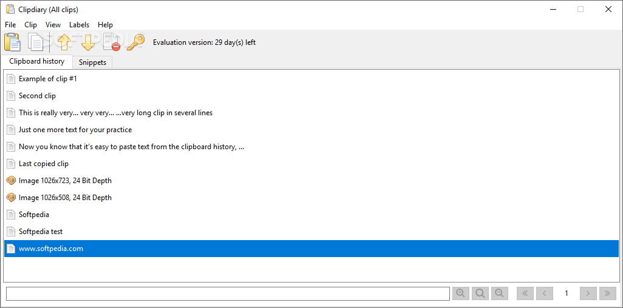Click into the search input field
The image size is (623, 308).
pyautogui.click(x=228, y=293)
